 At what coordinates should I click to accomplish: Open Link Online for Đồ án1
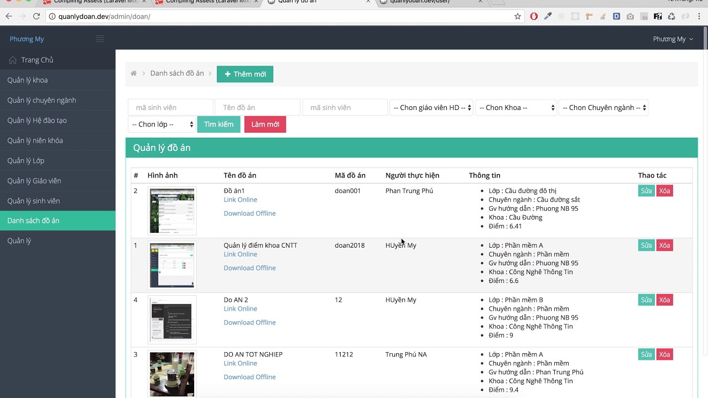point(240,200)
